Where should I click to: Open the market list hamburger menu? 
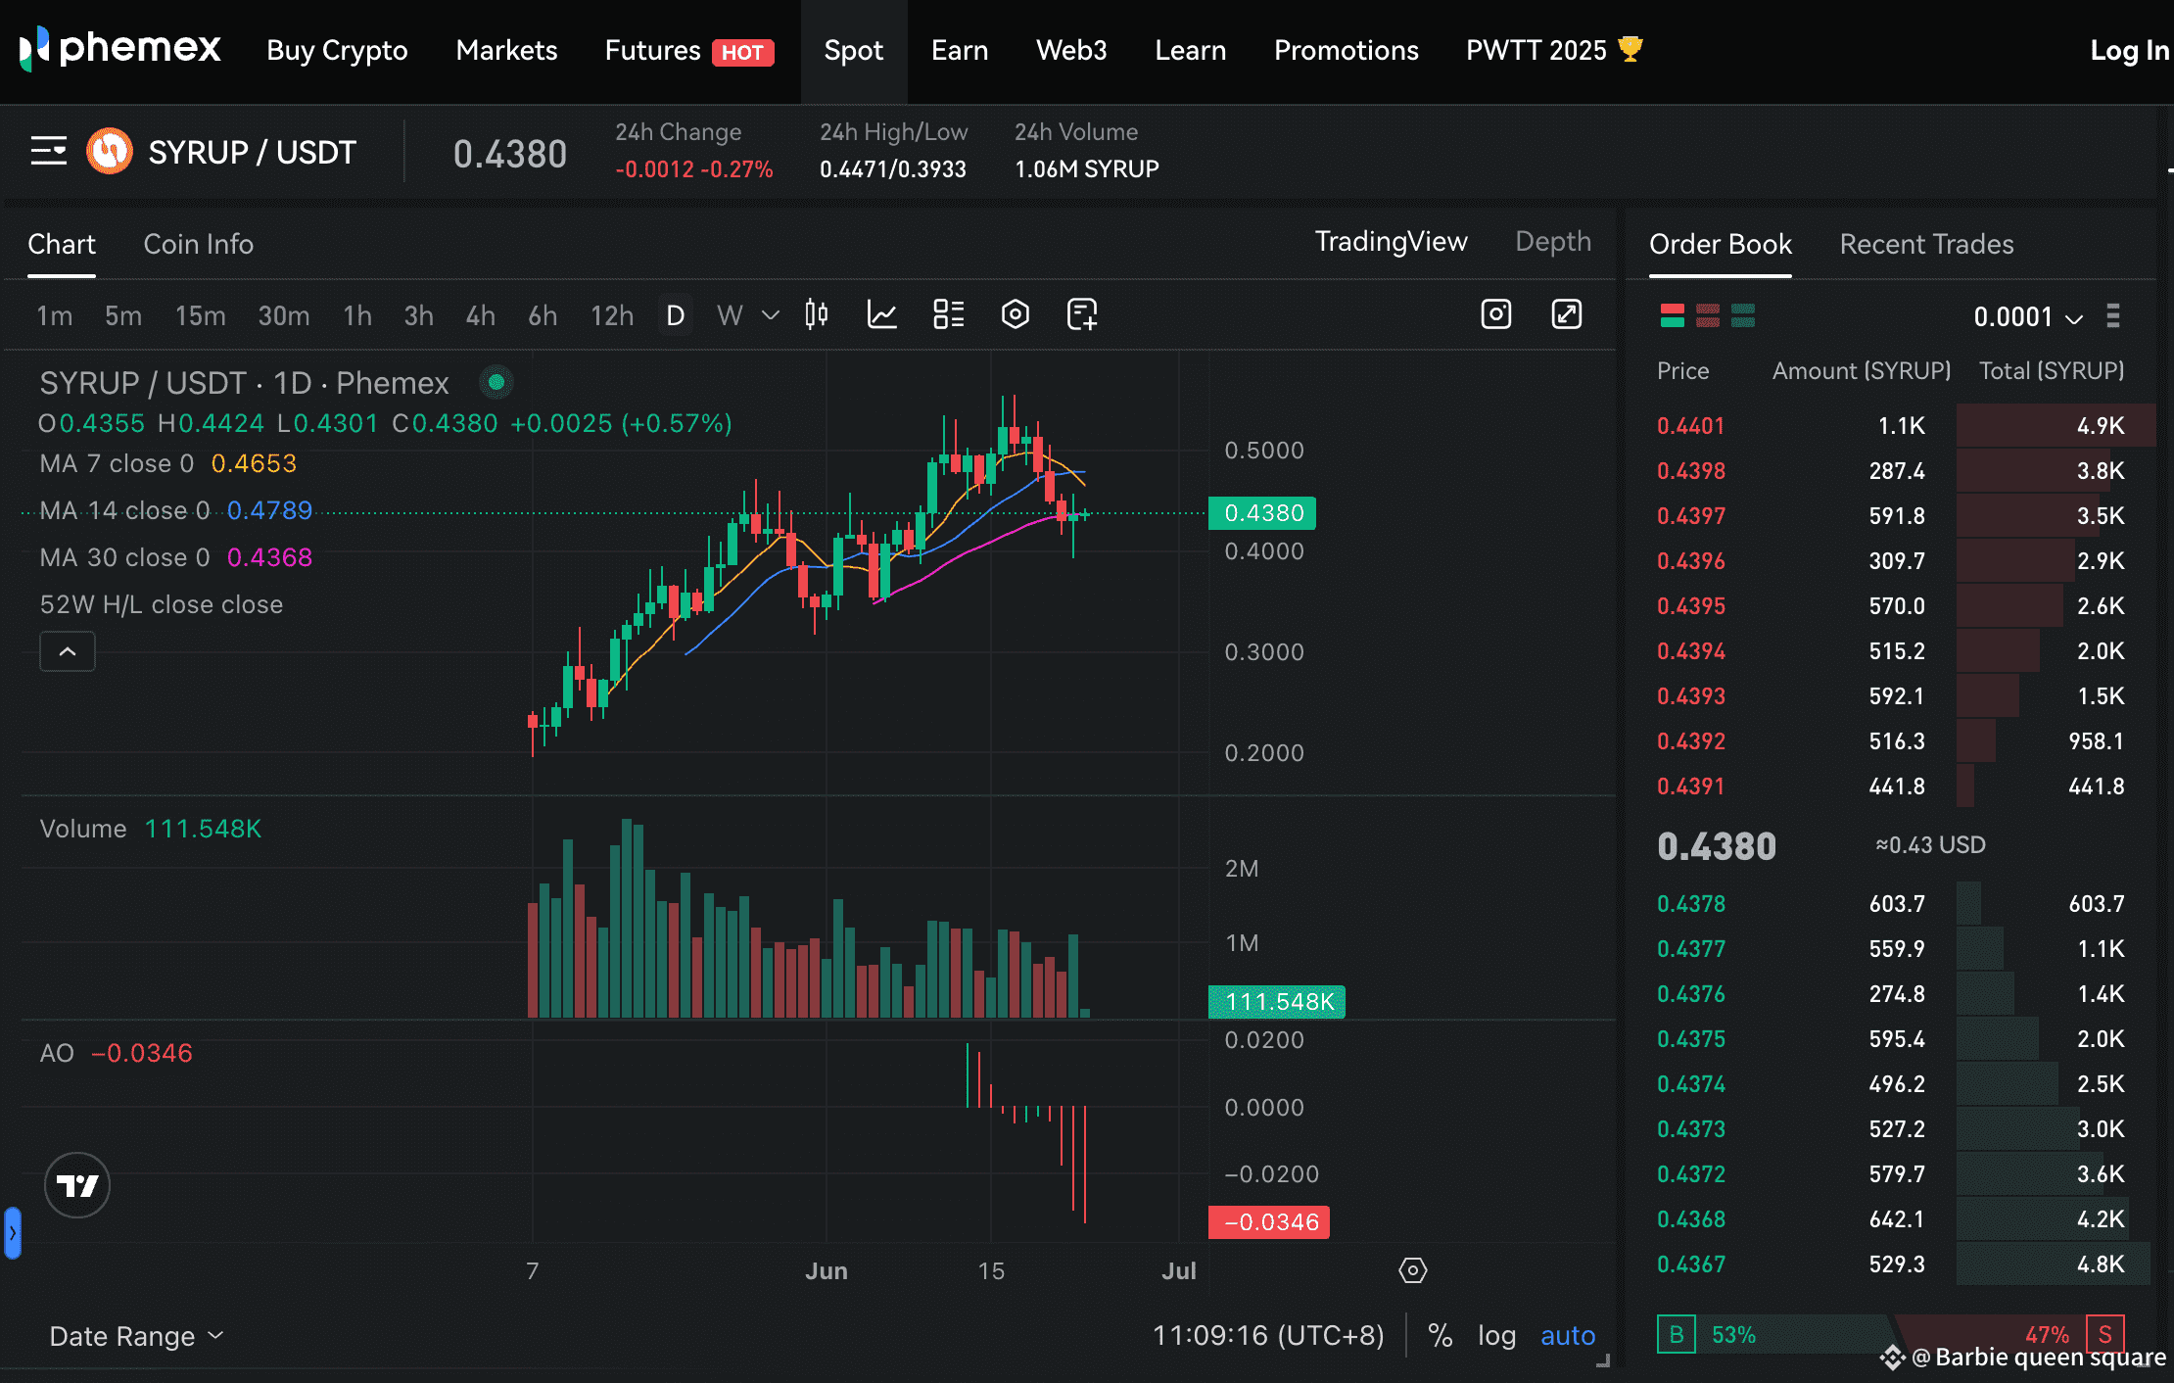click(48, 151)
